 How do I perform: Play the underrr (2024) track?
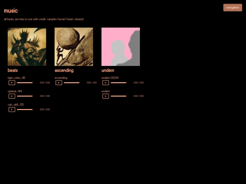[x=106, y=83]
